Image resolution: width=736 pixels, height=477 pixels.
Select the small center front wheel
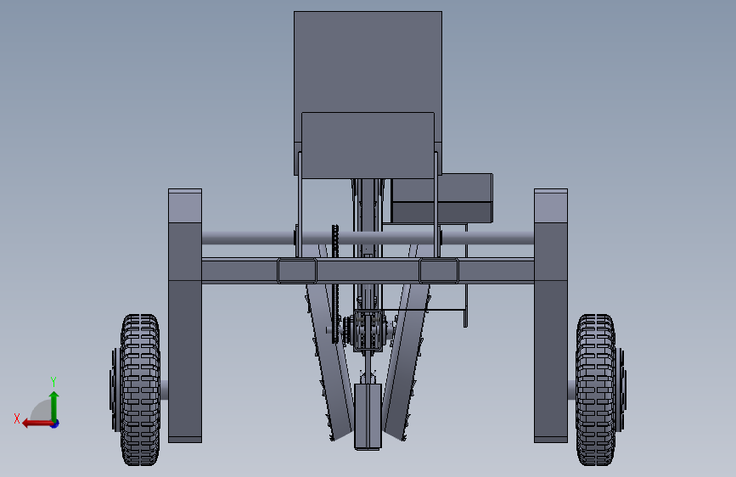click(368, 417)
